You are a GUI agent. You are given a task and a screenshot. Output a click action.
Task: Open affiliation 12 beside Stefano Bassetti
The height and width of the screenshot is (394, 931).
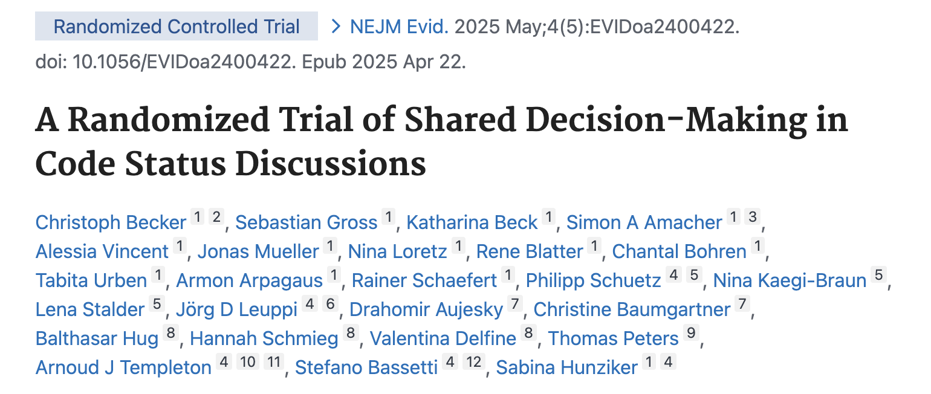[473, 362]
